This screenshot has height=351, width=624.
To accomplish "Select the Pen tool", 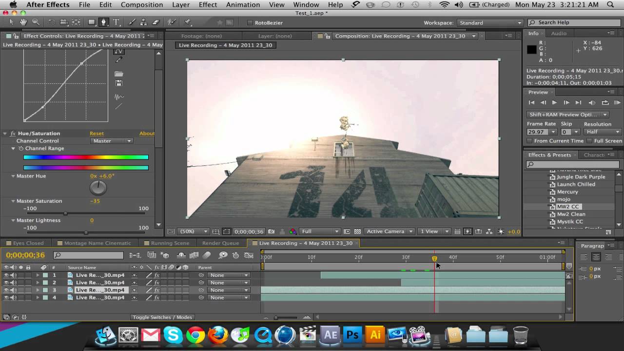I will (x=104, y=22).
